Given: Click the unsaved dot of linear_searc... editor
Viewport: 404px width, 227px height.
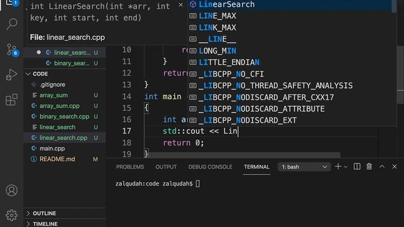Looking at the screenshot, I should click(39, 52).
